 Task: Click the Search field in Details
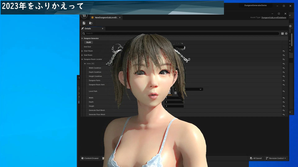pyautogui.click(x=180, y=33)
